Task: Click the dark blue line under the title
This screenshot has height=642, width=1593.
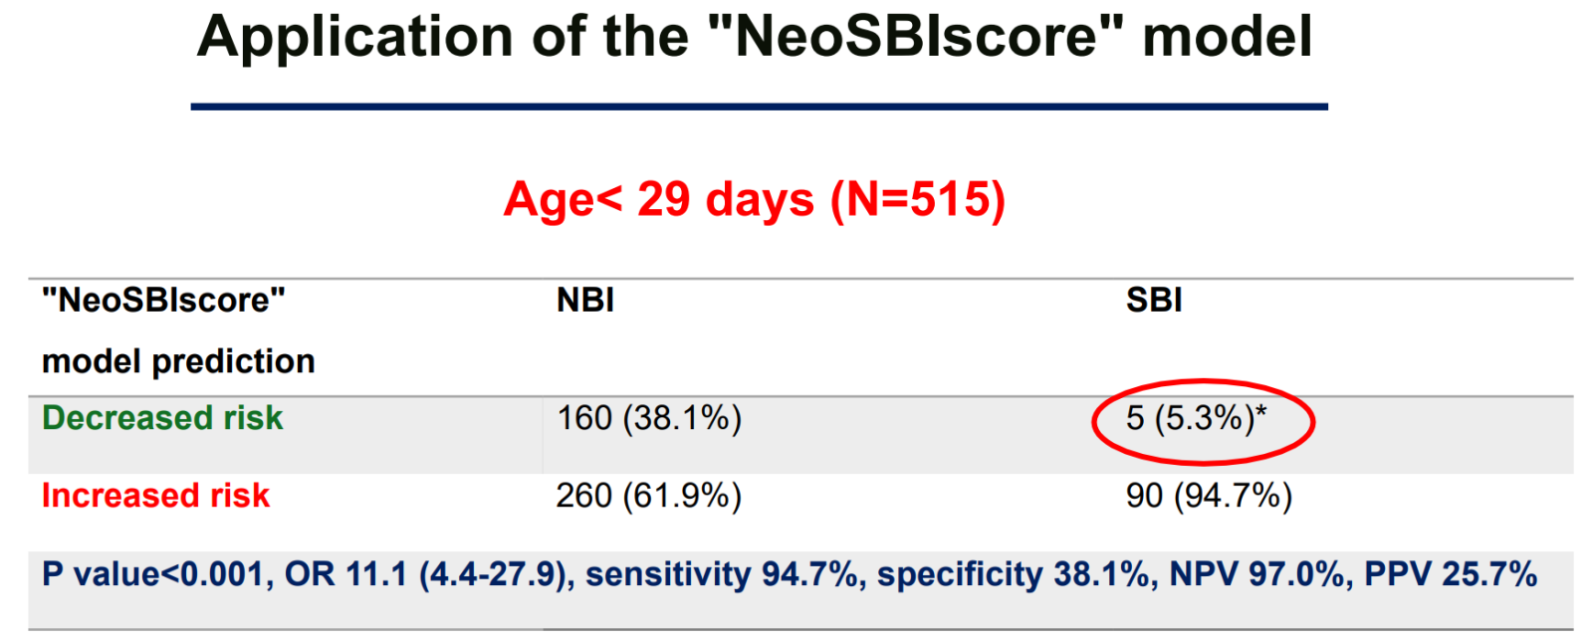Action: point(759,107)
